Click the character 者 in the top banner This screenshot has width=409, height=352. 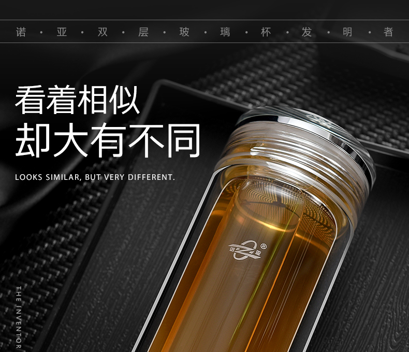point(388,32)
